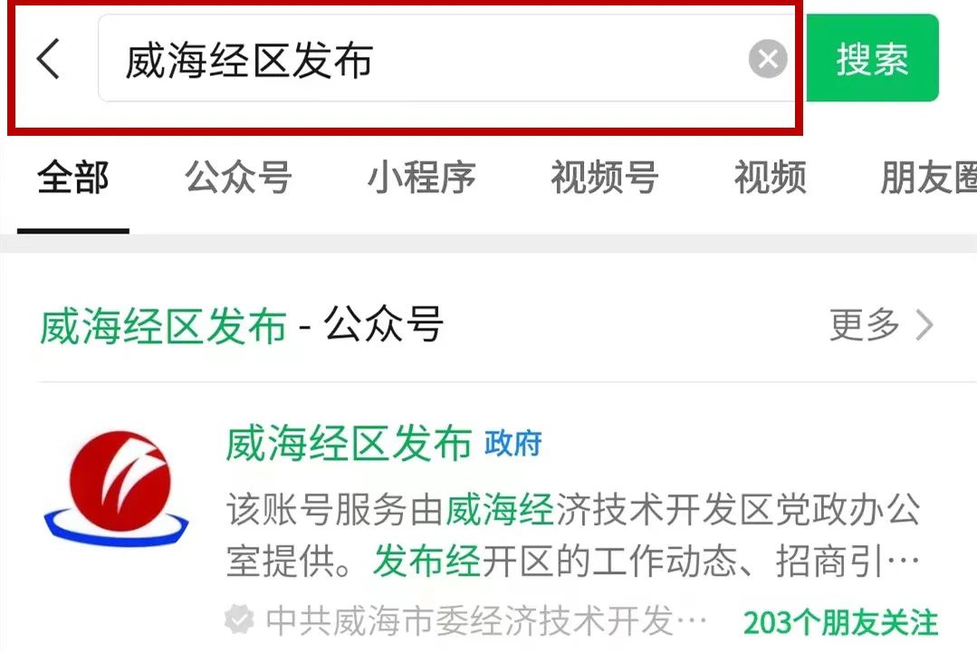Expand results via chevron beside 更多
The width and height of the screenshot is (977, 651).
924,325
